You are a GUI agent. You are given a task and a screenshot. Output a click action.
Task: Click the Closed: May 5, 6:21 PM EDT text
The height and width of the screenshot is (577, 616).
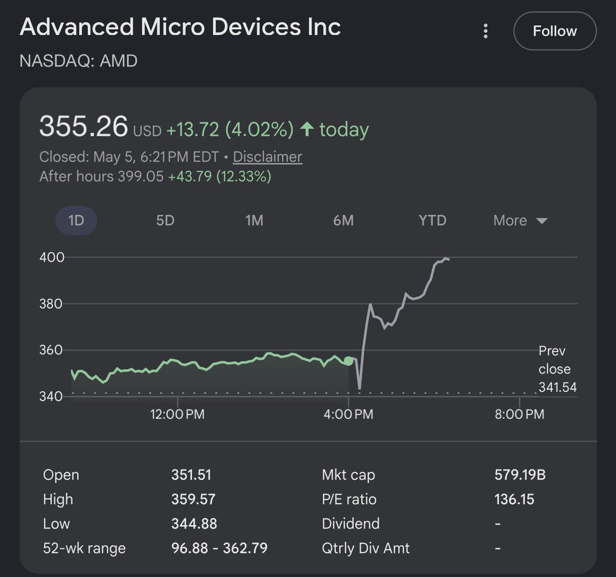(x=129, y=157)
